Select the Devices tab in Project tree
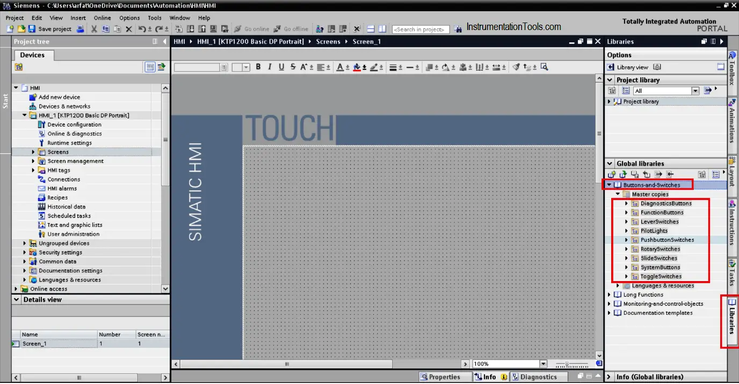Screen dimensions: 739x384 click(33, 55)
